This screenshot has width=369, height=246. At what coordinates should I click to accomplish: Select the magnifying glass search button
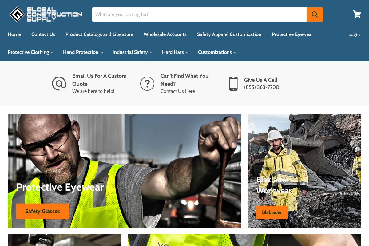pyautogui.click(x=315, y=14)
